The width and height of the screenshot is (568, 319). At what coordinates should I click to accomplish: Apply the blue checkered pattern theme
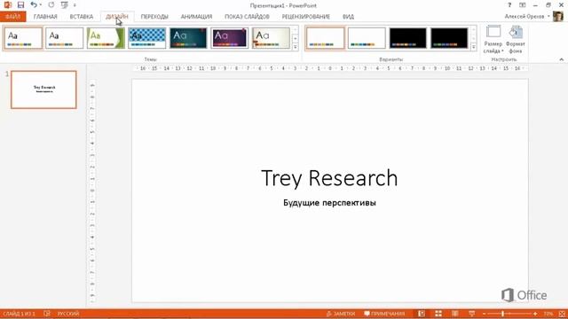point(147,38)
